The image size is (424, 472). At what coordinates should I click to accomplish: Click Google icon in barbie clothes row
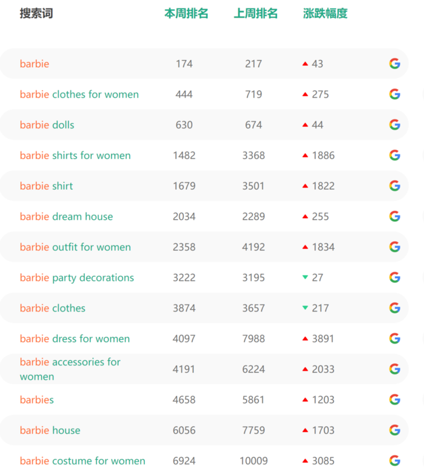(394, 308)
